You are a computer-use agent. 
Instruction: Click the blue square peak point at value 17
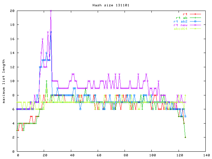click(51, 32)
